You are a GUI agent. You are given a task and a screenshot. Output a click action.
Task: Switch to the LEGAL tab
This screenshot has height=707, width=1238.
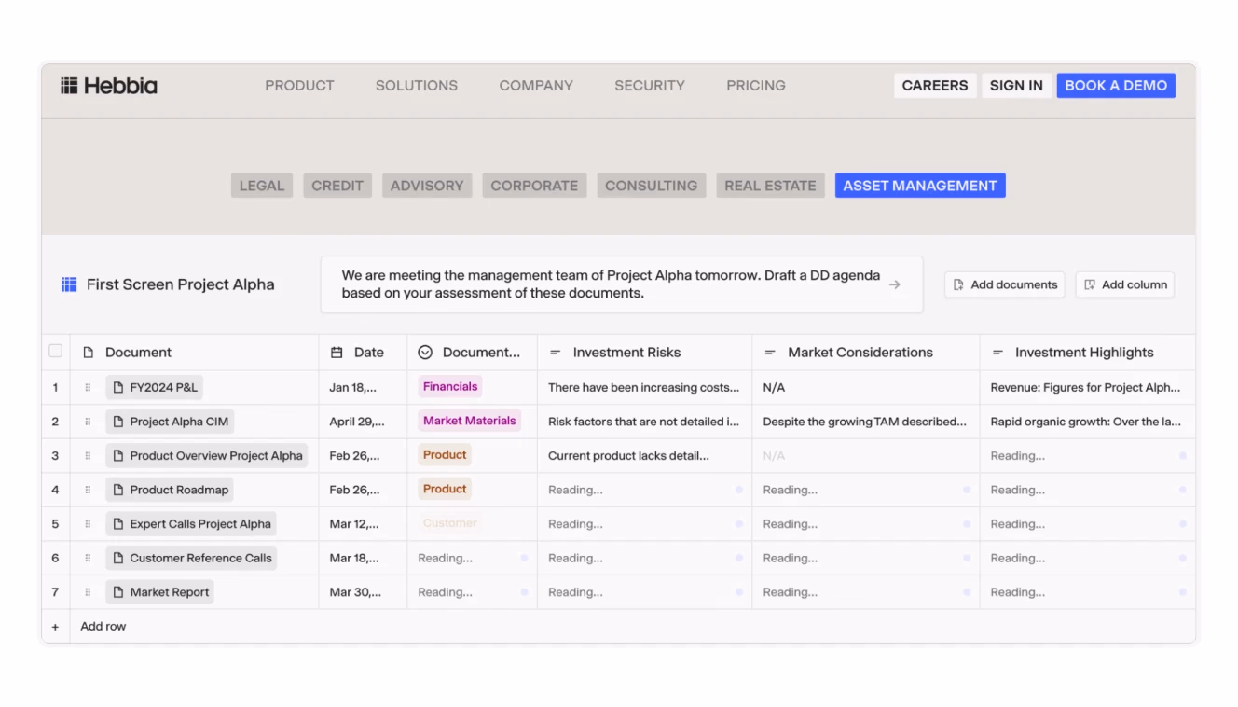[x=262, y=186]
